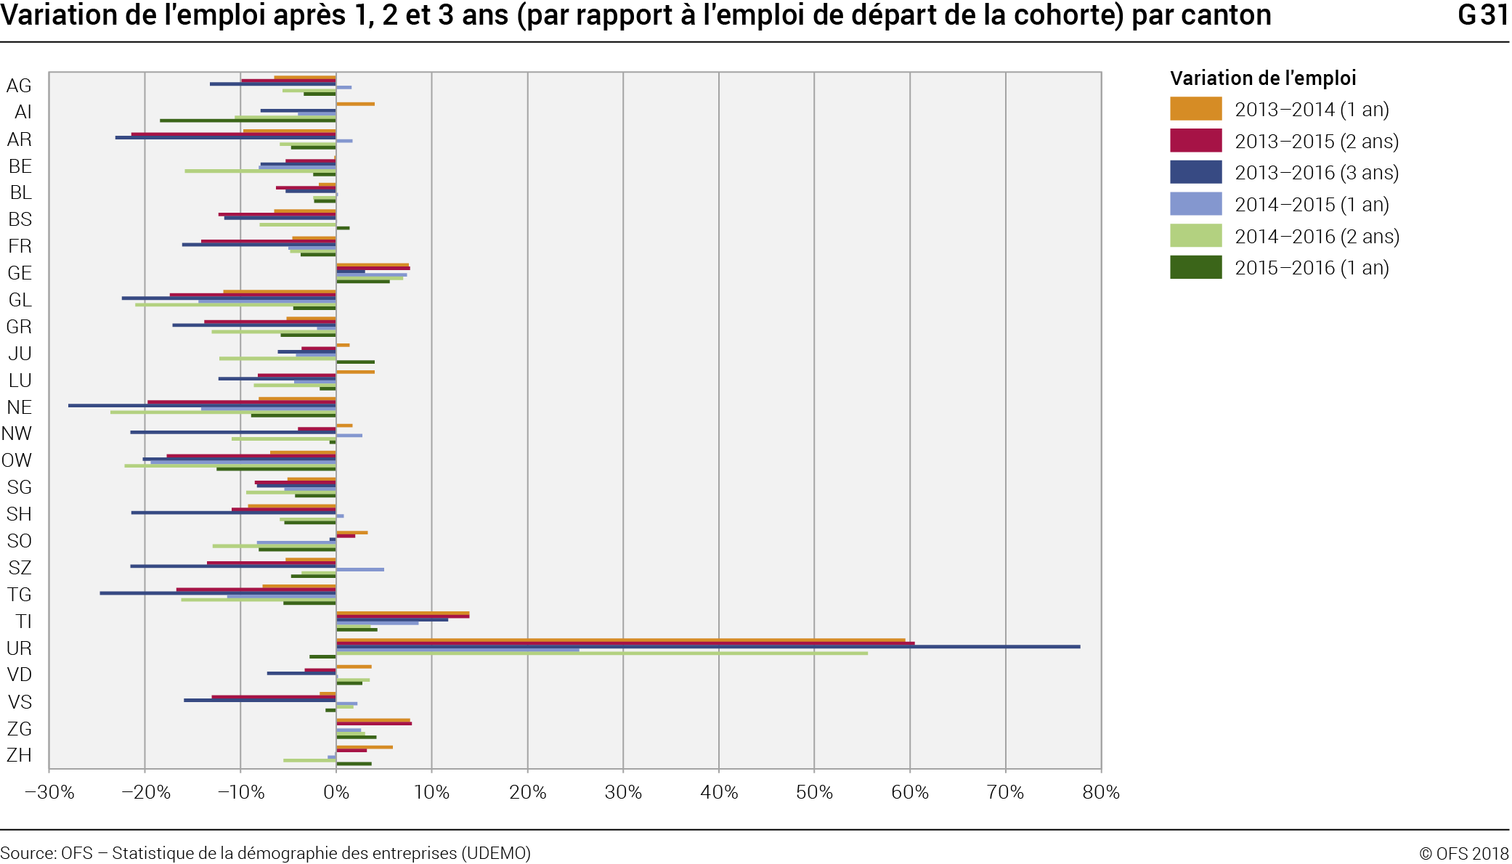Click canton label GL
Screen dimensions: 1512x864
20,300
